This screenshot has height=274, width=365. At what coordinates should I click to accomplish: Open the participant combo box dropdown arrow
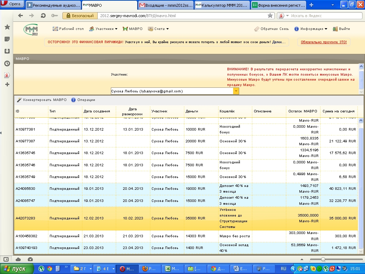click(236, 91)
